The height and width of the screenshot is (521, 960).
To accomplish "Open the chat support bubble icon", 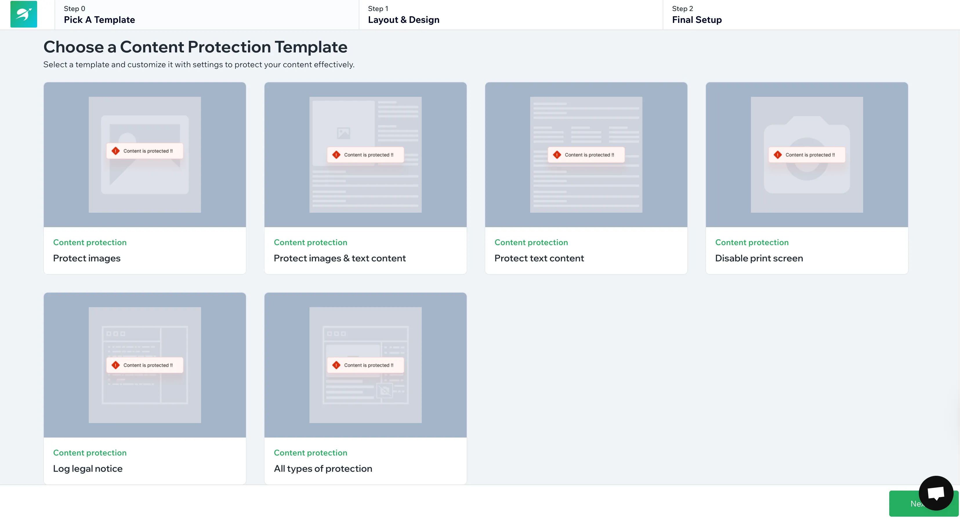I will (936, 493).
